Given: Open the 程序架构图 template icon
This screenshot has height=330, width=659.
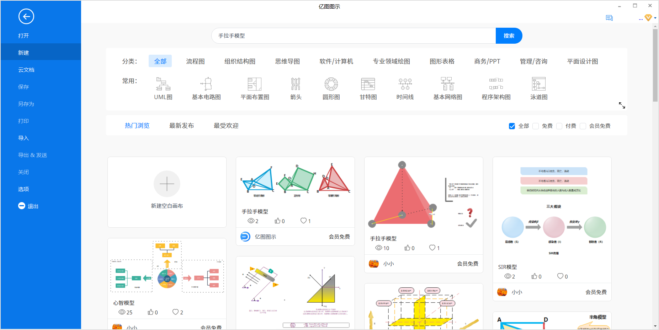Looking at the screenshot, I should click(x=496, y=84).
